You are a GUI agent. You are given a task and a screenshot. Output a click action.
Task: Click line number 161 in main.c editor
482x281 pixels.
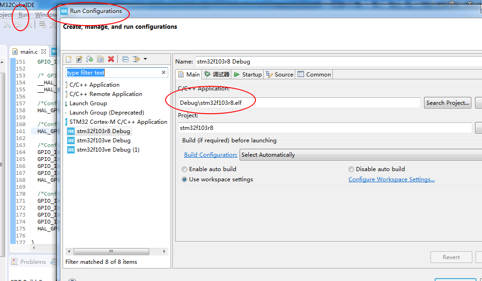(x=20, y=131)
